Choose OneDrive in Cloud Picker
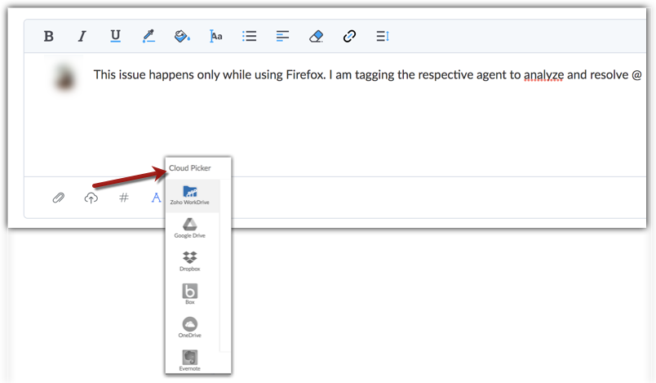The image size is (656, 383). pyautogui.click(x=190, y=327)
